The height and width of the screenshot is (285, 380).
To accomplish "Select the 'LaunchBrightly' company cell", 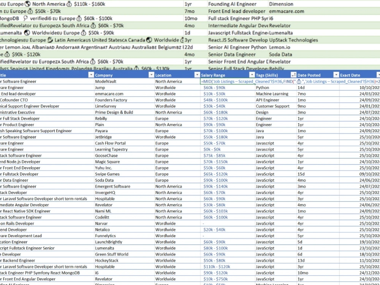I will 124,242.
